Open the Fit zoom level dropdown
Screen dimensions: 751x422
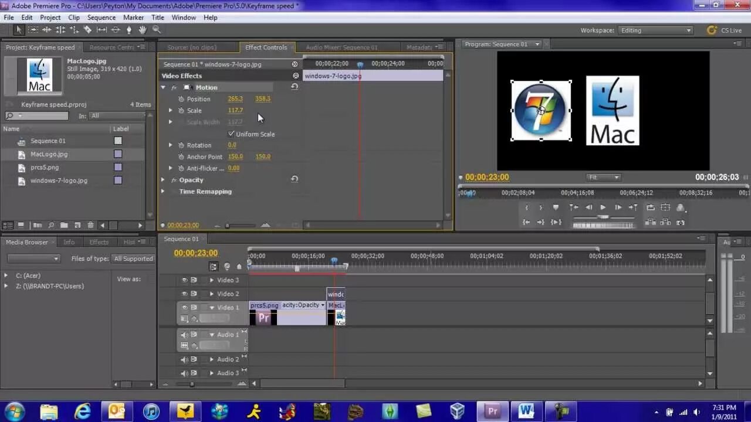point(603,177)
